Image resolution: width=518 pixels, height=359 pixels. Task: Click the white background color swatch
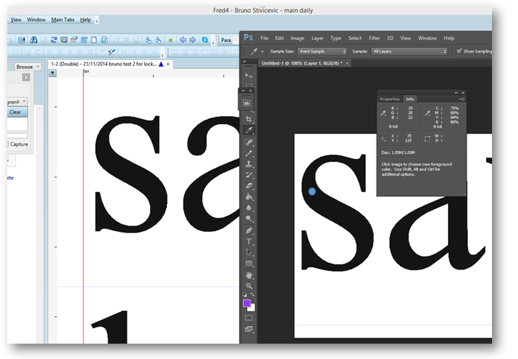pyautogui.click(x=252, y=308)
